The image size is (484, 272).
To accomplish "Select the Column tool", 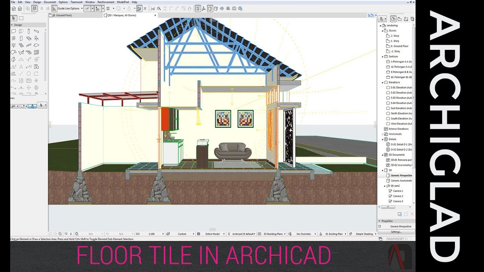I will point(29,31).
